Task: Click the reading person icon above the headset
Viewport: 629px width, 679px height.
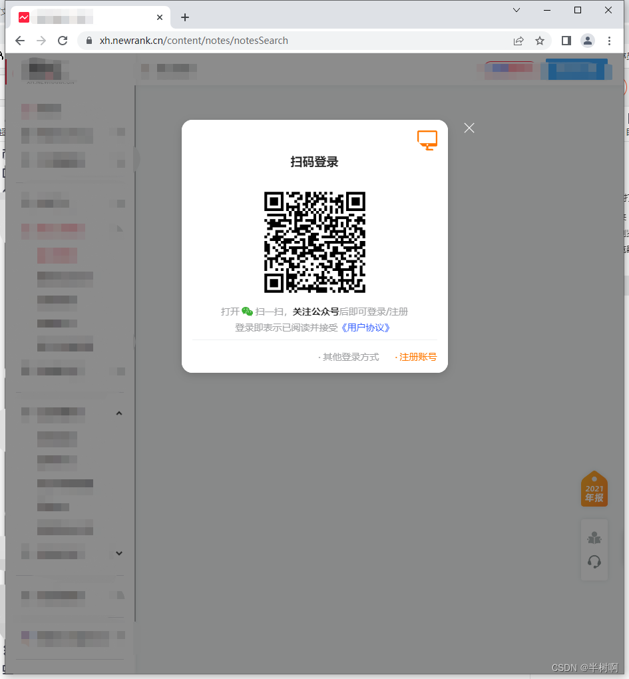Action: coord(594,538)
